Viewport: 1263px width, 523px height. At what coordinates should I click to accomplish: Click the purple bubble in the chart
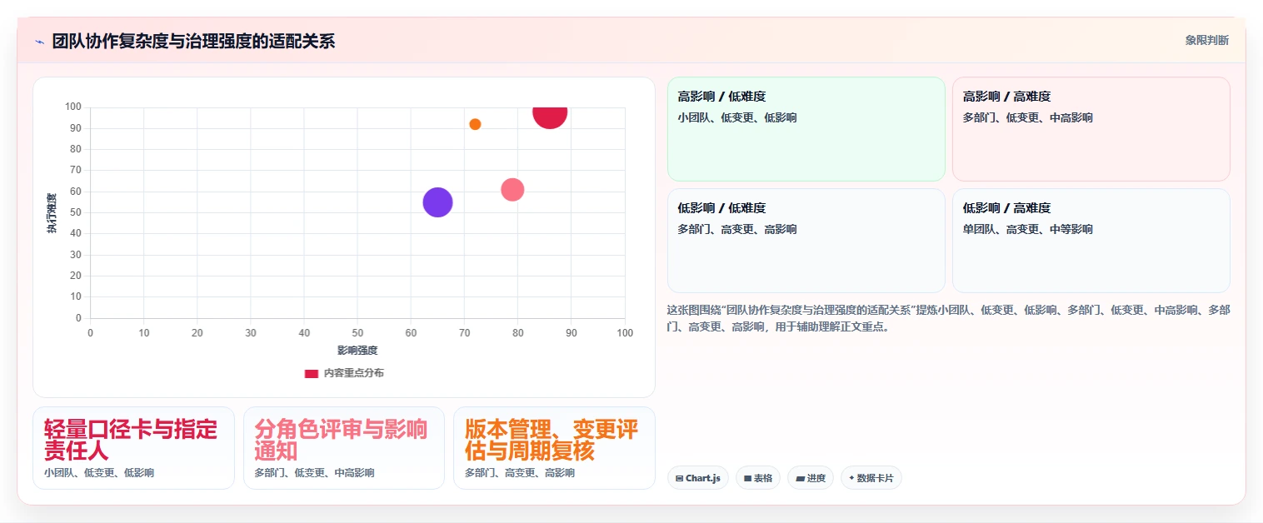[x=437, y=202]
